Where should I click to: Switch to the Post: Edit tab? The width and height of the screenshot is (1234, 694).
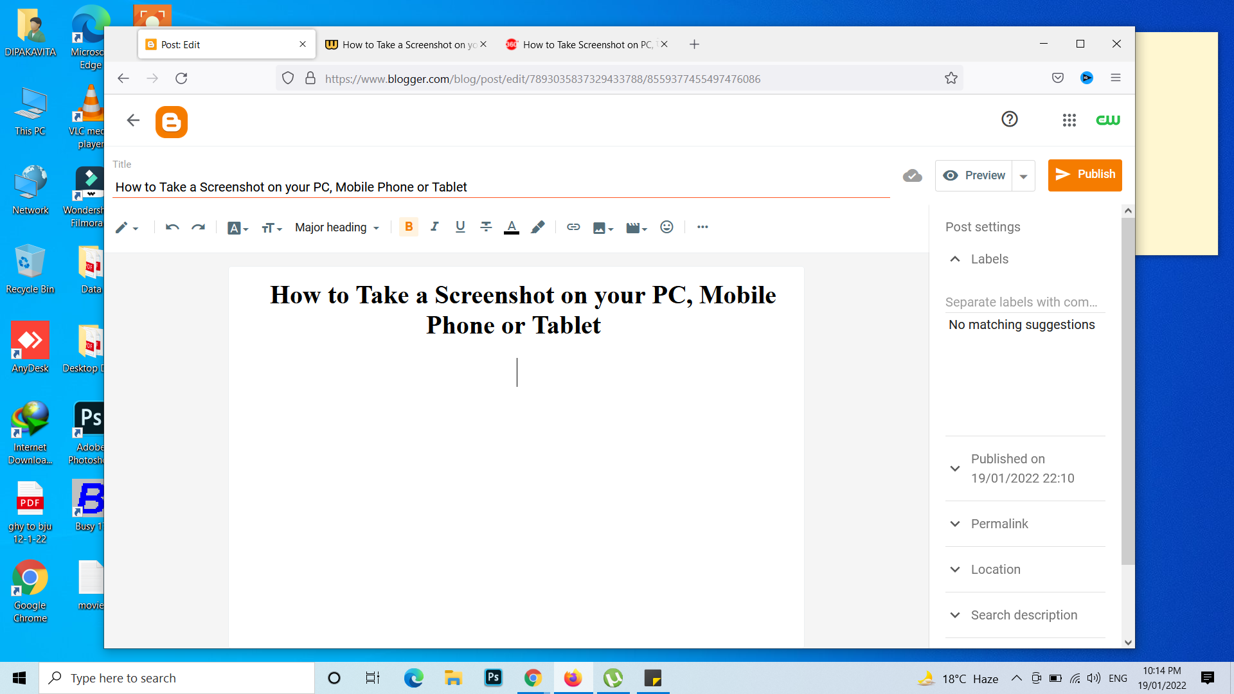tap(226, 44)
